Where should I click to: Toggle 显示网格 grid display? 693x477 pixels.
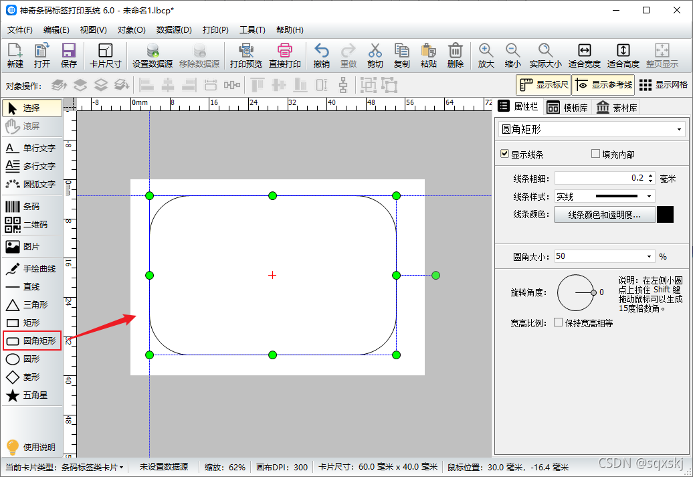pyautogui.click(x=664, y=85)
